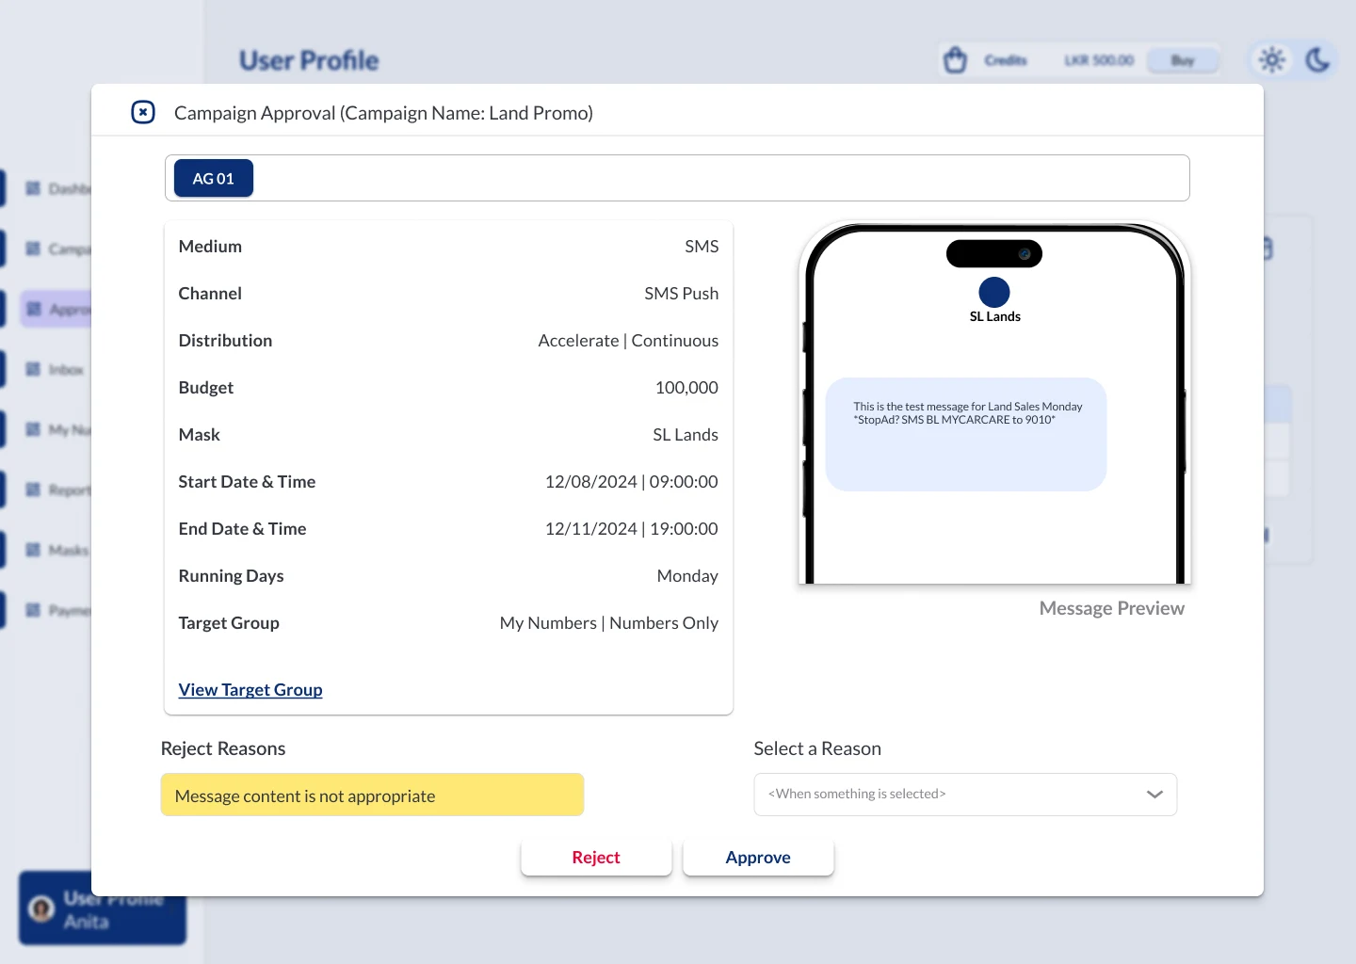Expand the reason dropdown chevron arrow
The image size is (1356, 964).
tap(1154, 795)
